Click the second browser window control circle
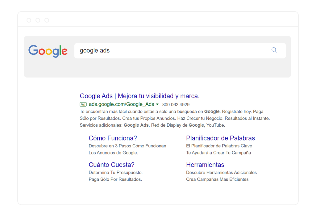The image size is (316, 223). [x=38, y=20]
